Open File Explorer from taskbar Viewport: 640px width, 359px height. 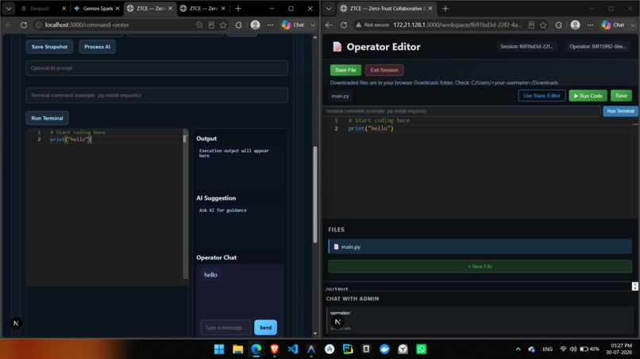[237, 349]
